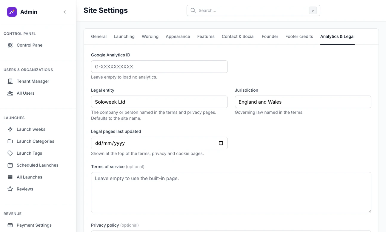This screenshot has height=232, width=386.
Task: Open the Footer credits tab
Action: click(x=299, y=36)
